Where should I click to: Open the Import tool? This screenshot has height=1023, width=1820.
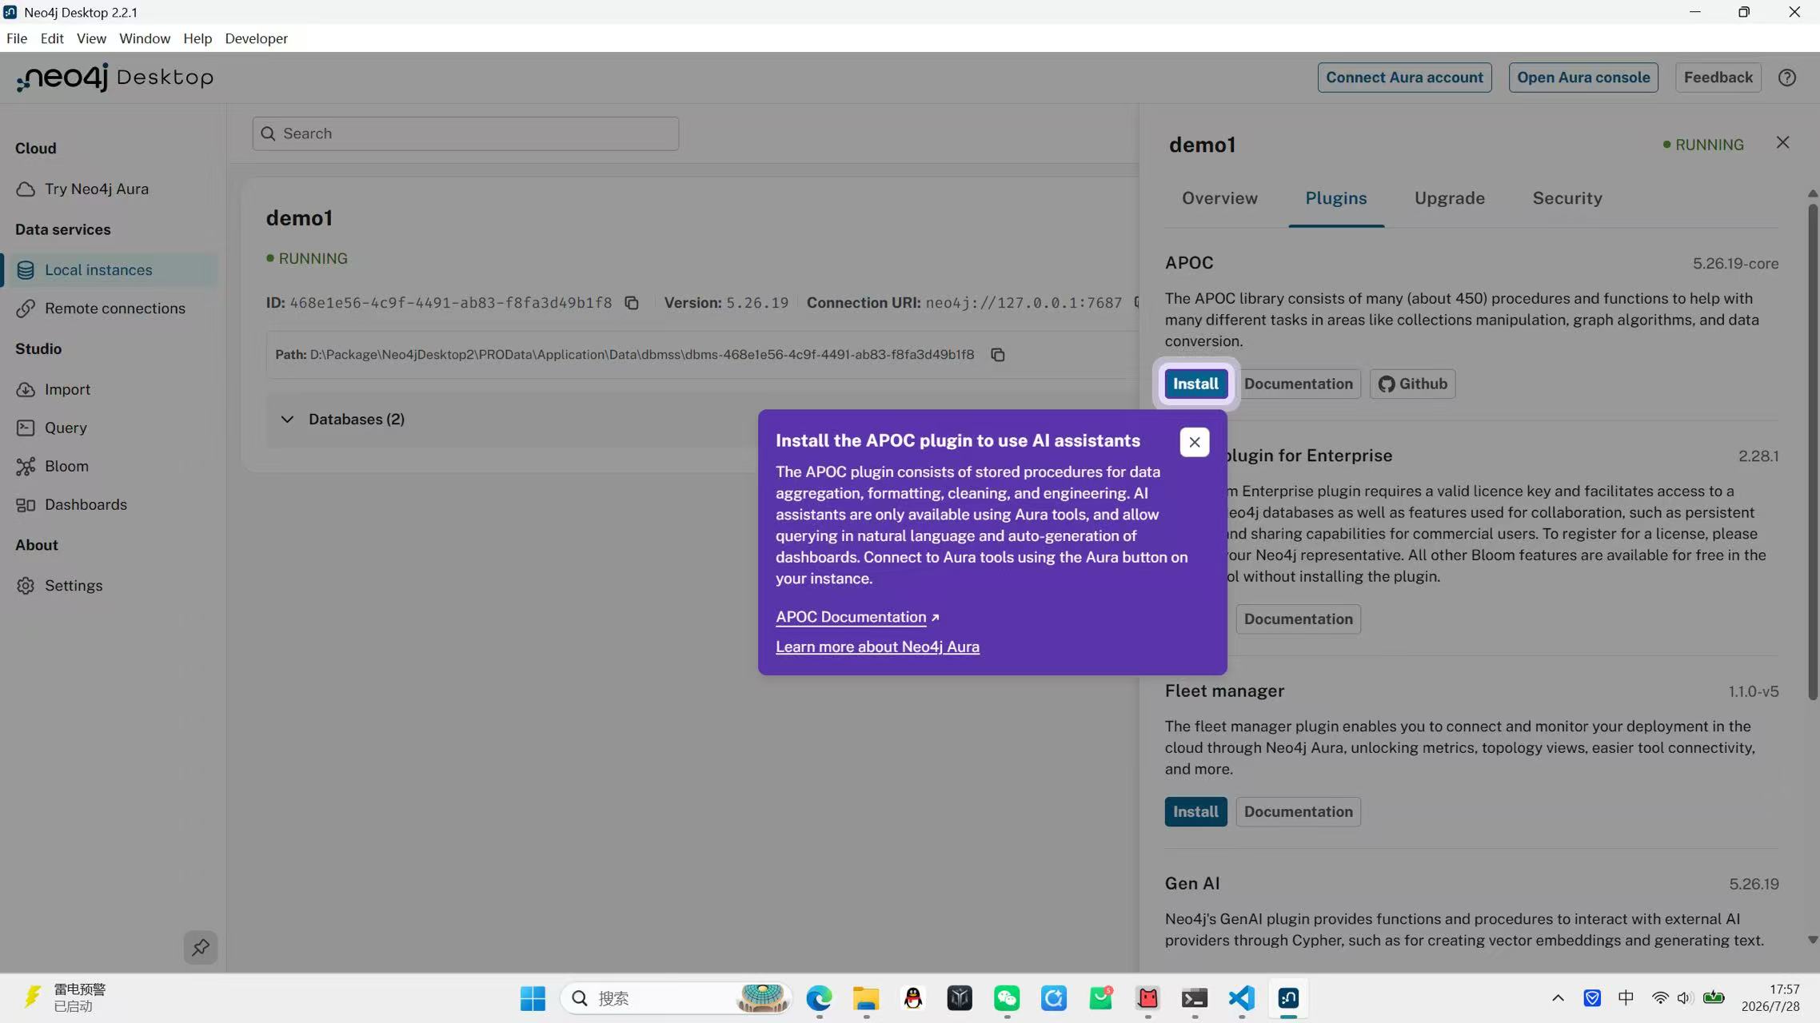click(67, 390)
